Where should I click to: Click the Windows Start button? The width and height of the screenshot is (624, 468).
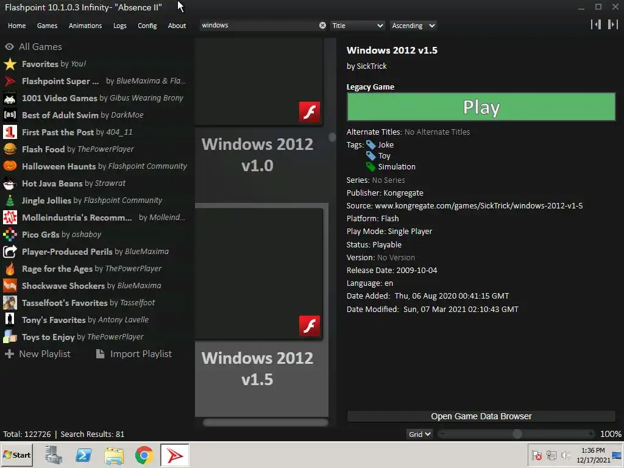pyautogui.click(x=17, y=455)
